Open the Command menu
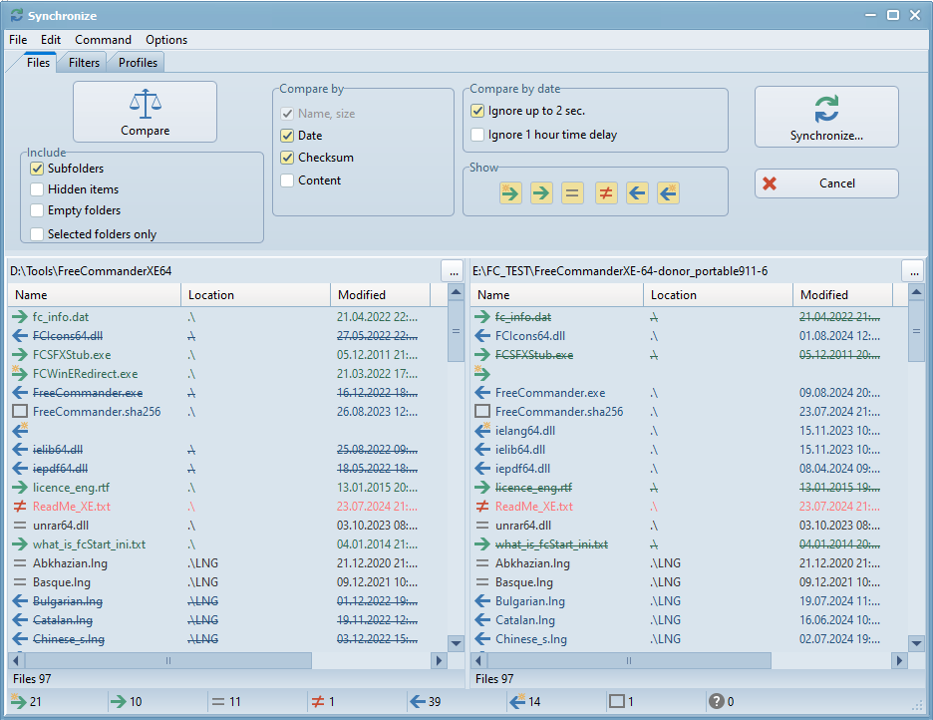This screenshot has width=933, height=720. click(x=103, y=40)
